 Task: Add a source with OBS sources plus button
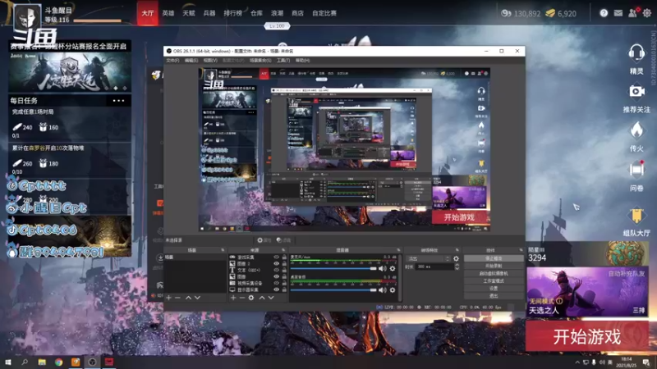(233, 298)
